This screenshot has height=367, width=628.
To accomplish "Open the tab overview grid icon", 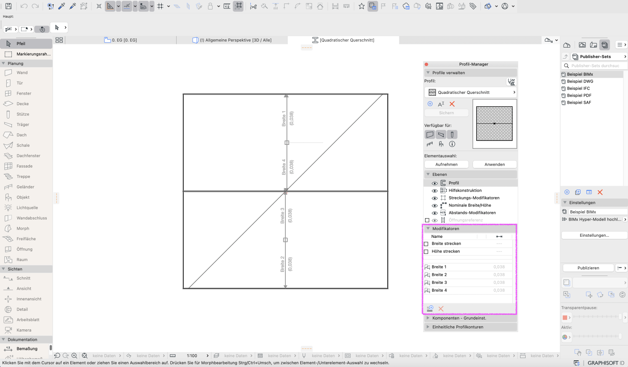I will point(59,40).
